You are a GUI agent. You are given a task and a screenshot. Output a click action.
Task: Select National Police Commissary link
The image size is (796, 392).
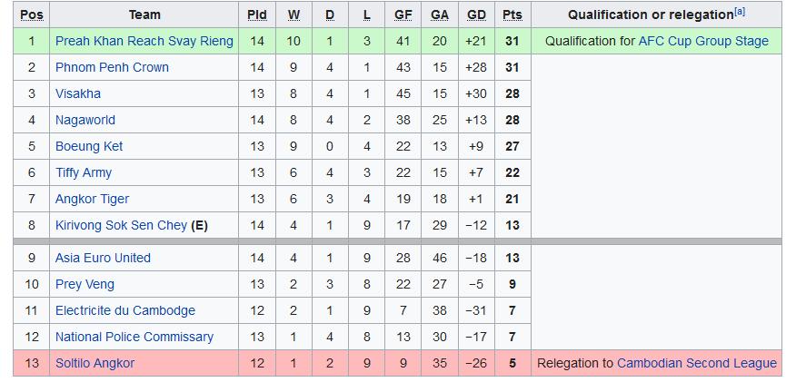(134, 338)
